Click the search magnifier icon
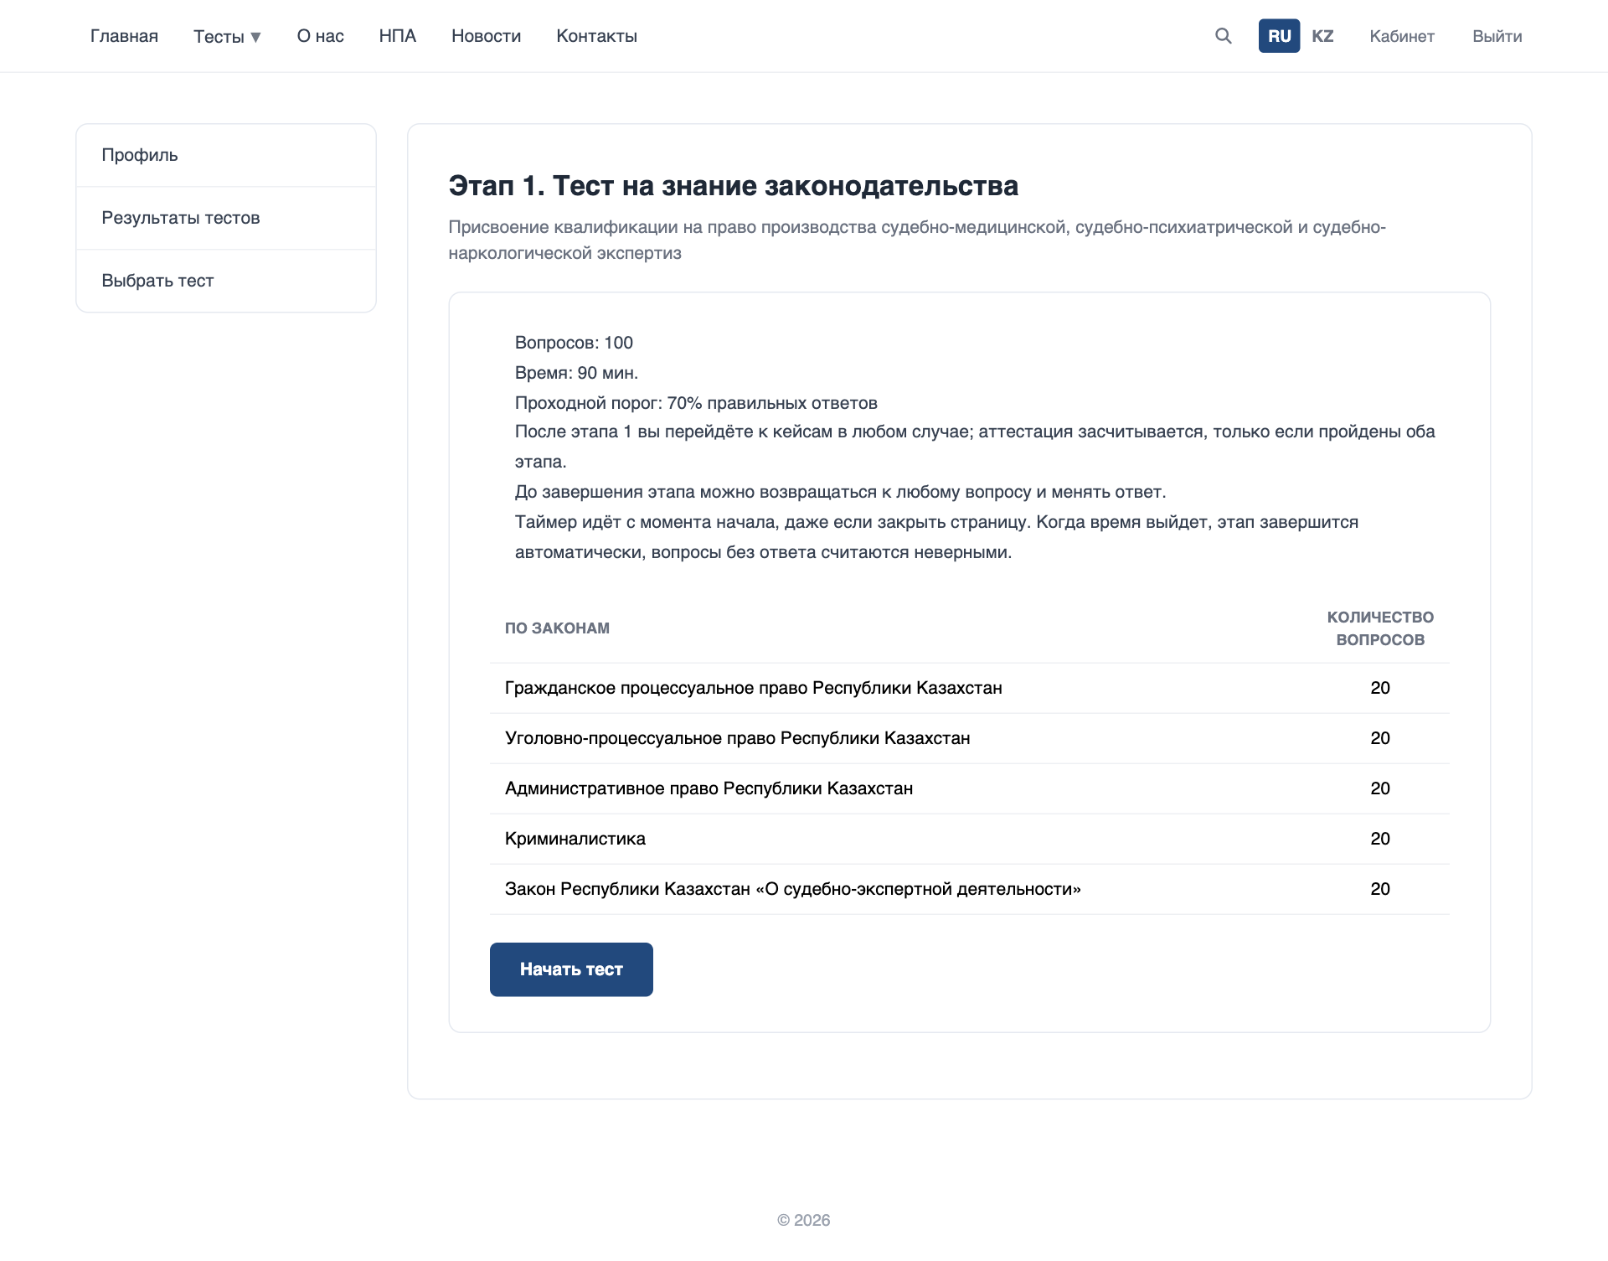1608x1261 pixels. (1223, 36)
